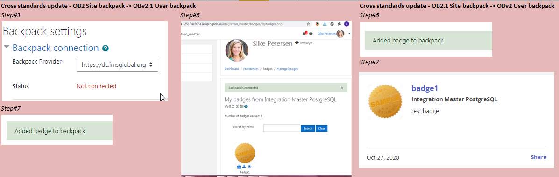Open the Preferences breadcrumb link
The height and width of the screenshot is (177, 559).
coord(251,69)
